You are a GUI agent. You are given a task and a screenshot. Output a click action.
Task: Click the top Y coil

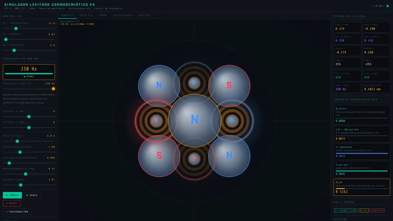(194, 83)
